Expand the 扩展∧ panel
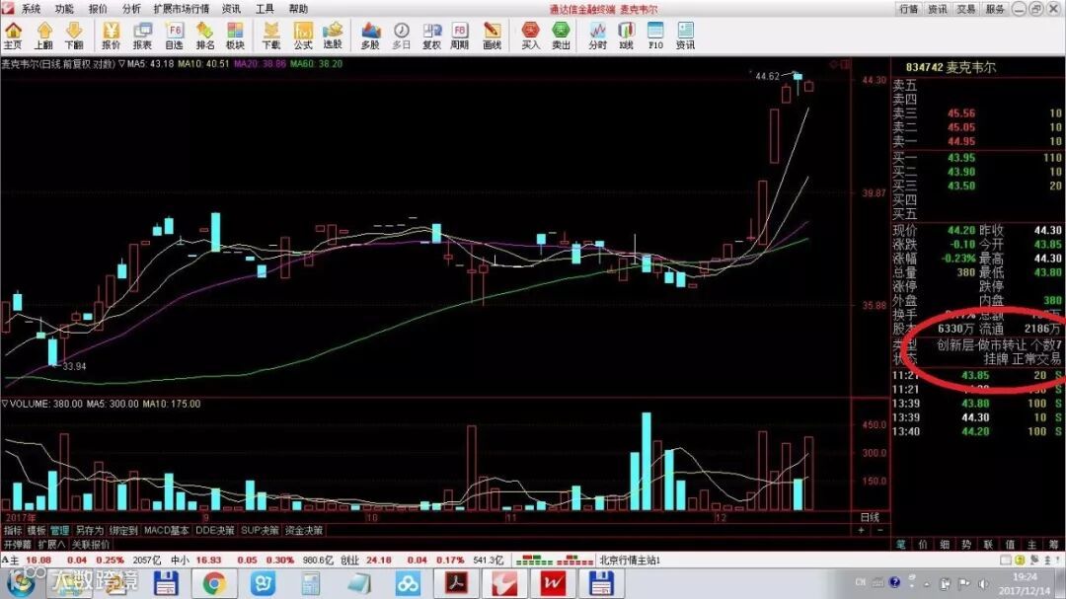1066x599 pixels. [x=51, y=545]
